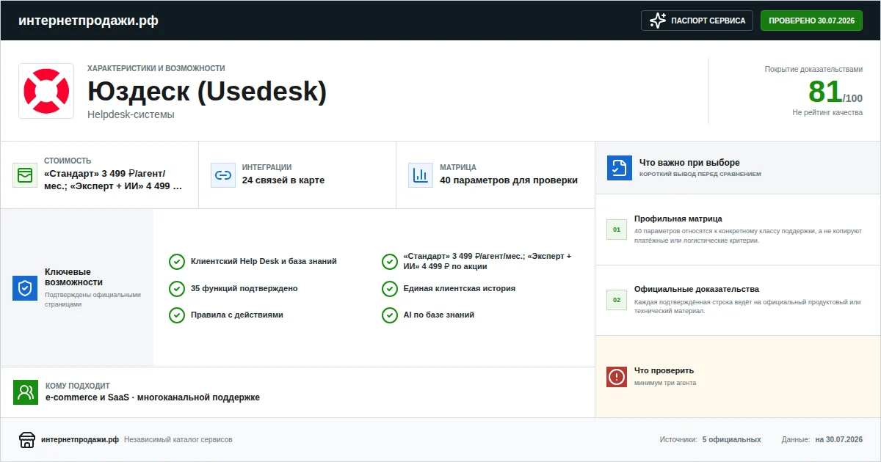Click the red exclamation icon by Что проверить
Screen dimensions: 881x462
click(617, 377)
